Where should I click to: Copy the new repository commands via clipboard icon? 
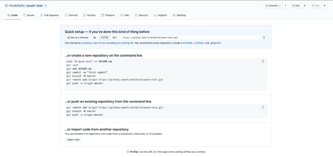click(x=263, y=61)
